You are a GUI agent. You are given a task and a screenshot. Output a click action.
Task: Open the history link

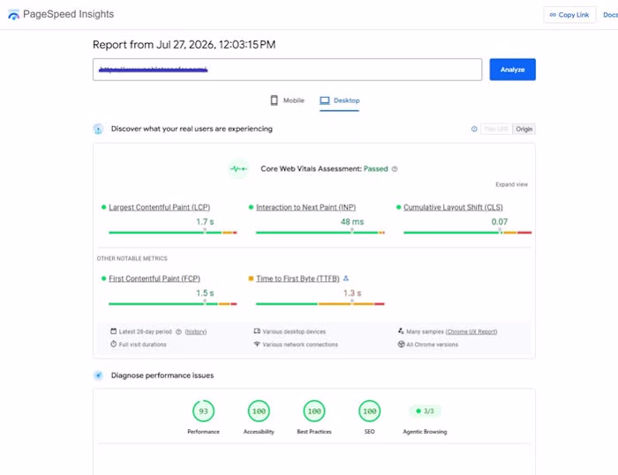point(196,331)
